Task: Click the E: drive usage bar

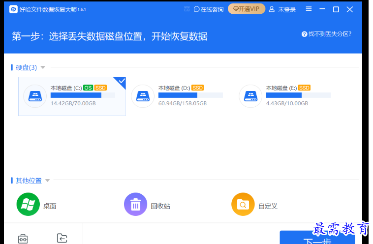Action: [x=298, y=95]
